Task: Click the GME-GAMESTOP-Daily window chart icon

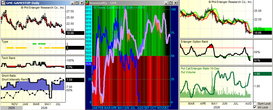Action: coord(3,3)
